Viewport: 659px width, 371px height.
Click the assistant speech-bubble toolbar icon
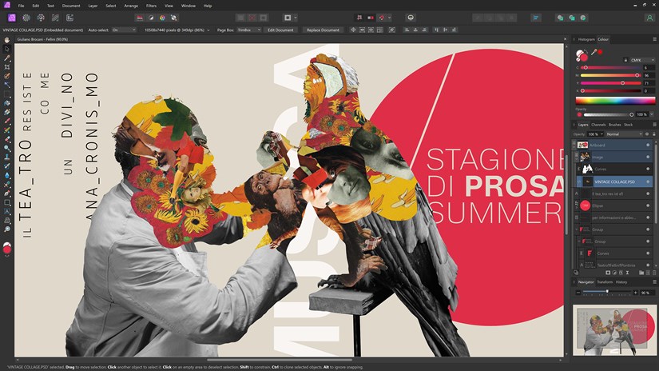(x=411, y=18)
